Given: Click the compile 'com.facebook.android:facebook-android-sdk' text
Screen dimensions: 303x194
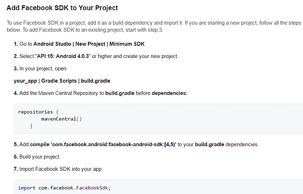Looking at the screenshot, I should tap(103, 145).
